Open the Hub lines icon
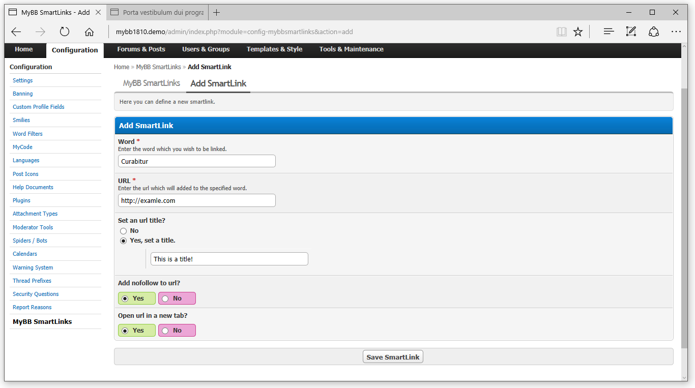The image size is (695, 388). pyautogui.click(x=609, y=32)
